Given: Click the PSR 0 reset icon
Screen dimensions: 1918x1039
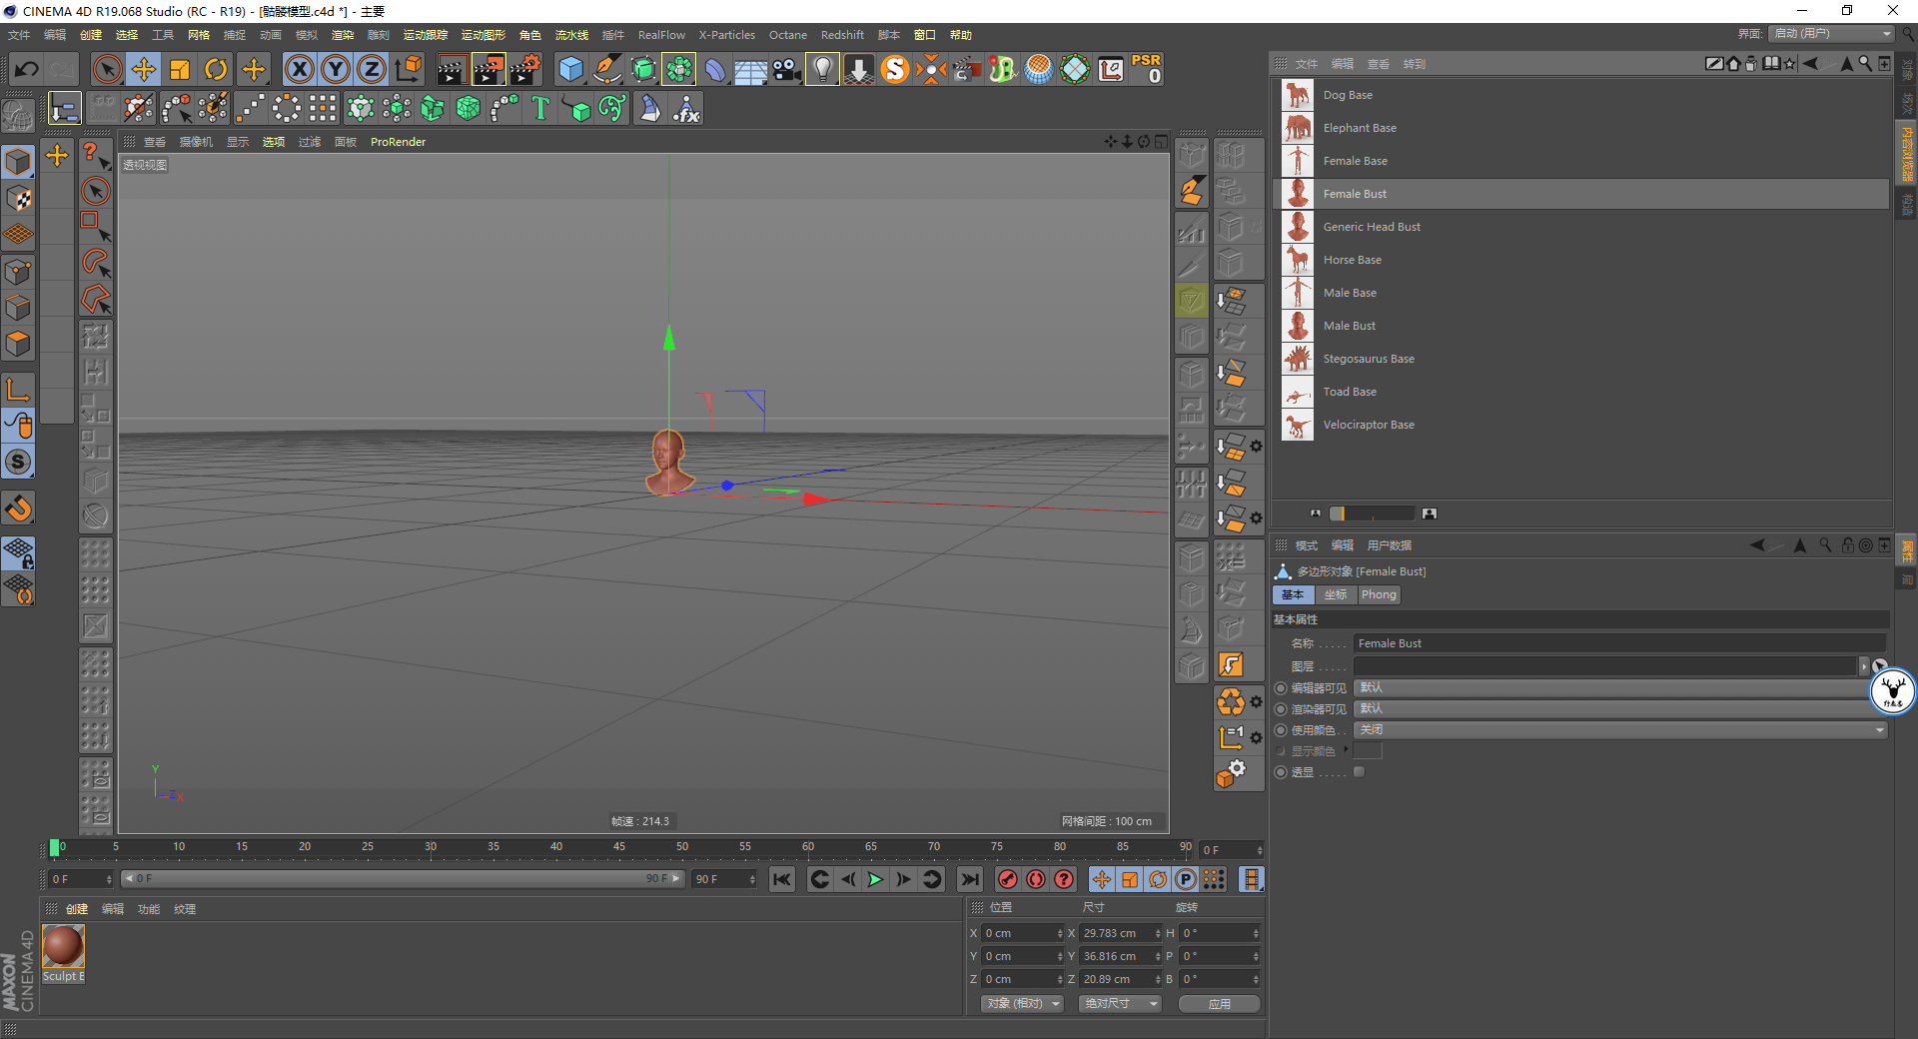Looking at the screenshot, I should pos(1147,69).
